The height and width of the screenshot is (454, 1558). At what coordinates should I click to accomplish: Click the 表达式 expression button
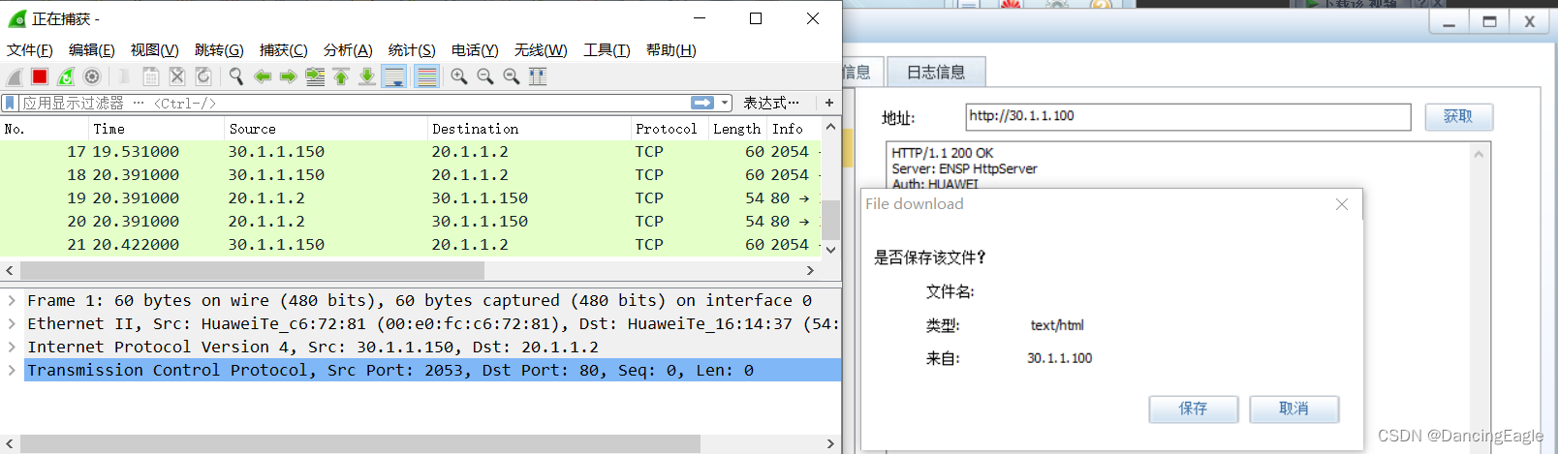coord(771,103)
